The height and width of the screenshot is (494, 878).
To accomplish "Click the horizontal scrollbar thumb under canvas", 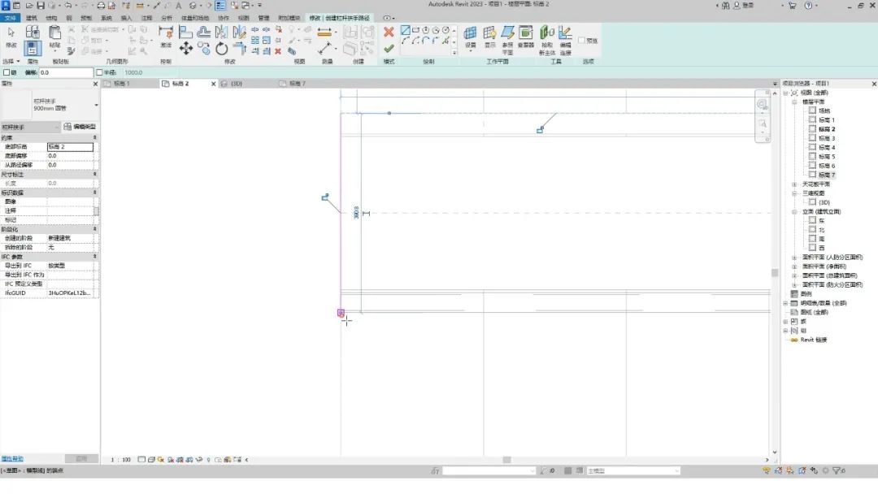I will [x=506, y=460].
